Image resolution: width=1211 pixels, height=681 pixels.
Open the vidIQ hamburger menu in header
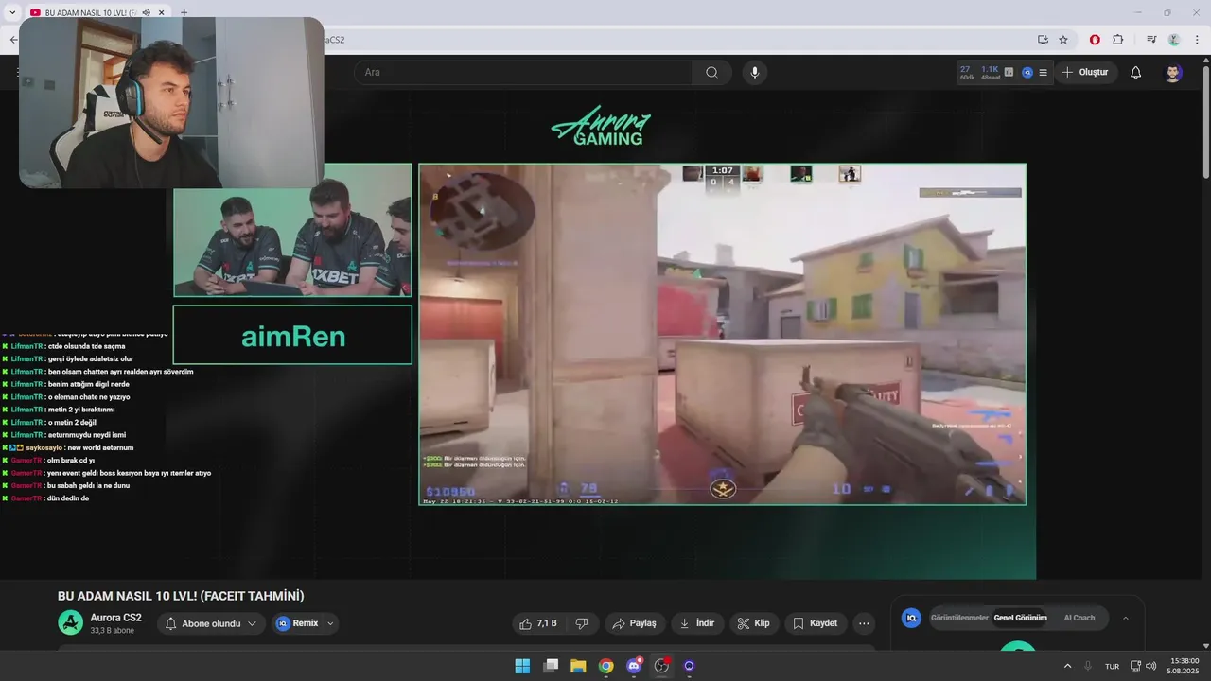pyautogui.click(x=1043, y=72)
